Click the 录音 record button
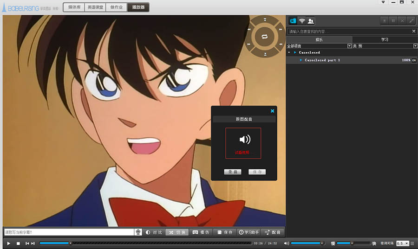This screenshot has height=249, width=418. click(233, 172)
